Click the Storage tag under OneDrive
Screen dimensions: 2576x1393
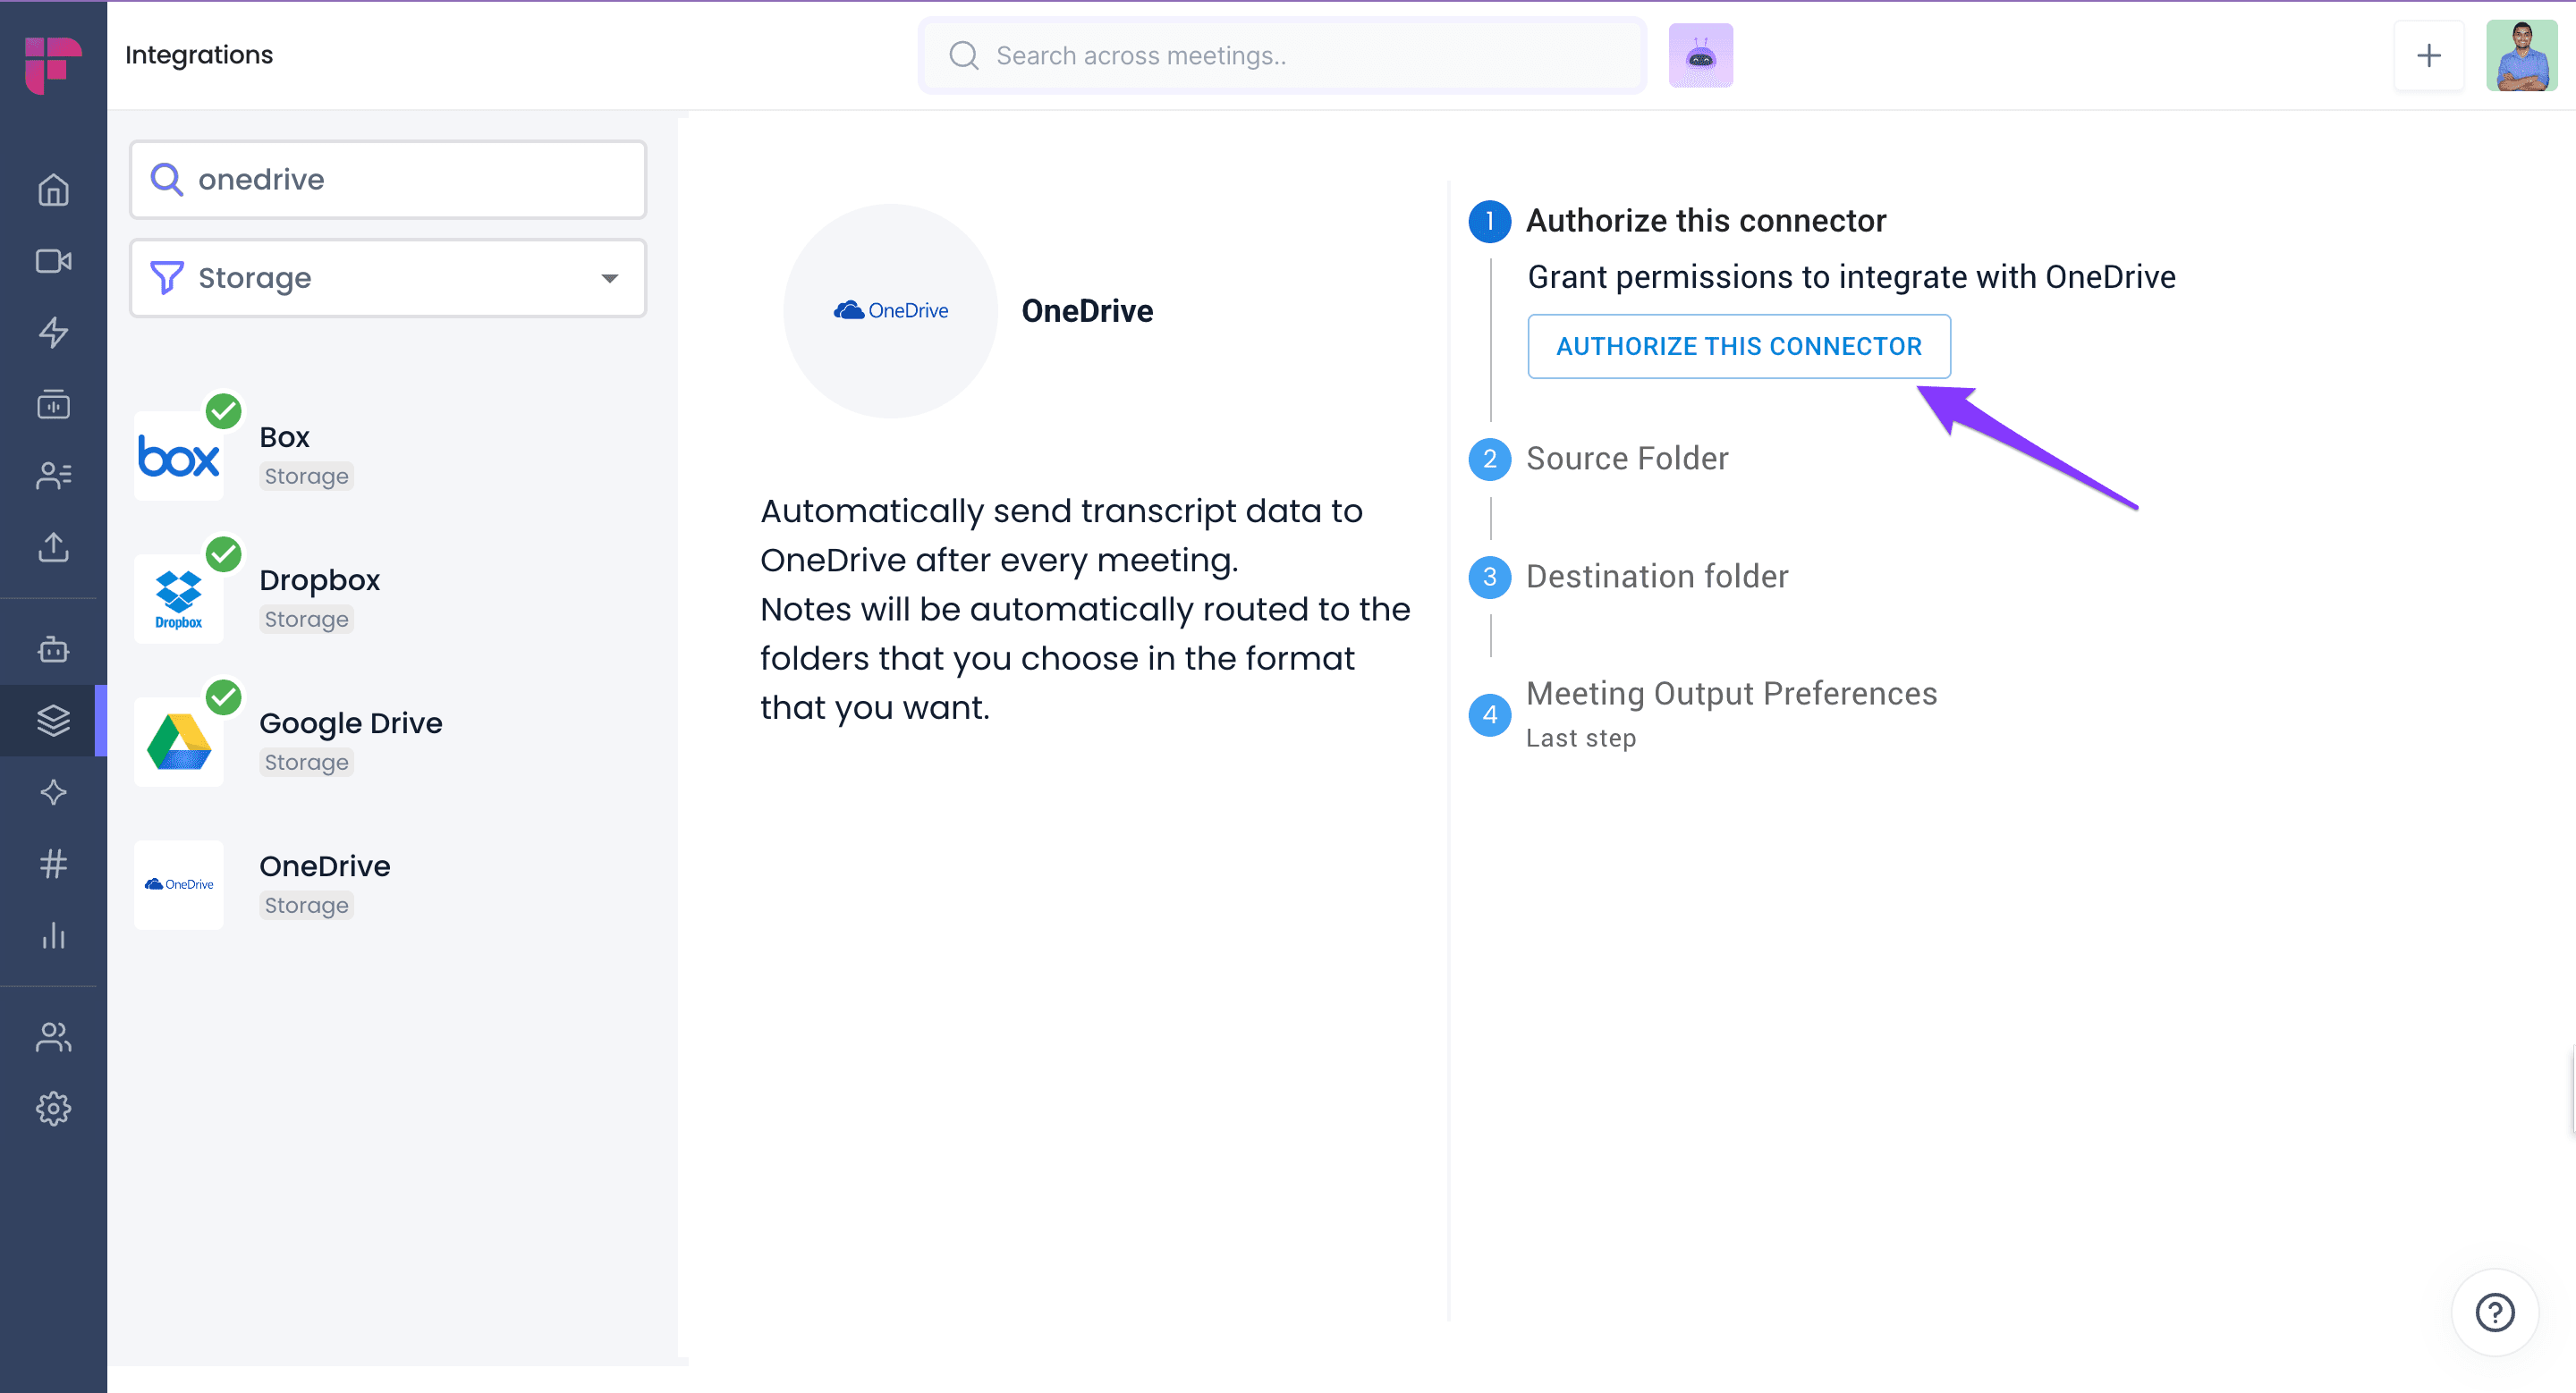[306, 906]
